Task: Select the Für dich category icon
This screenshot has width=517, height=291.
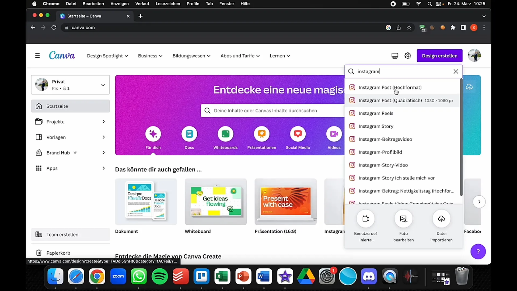Action: click(153, 134)
